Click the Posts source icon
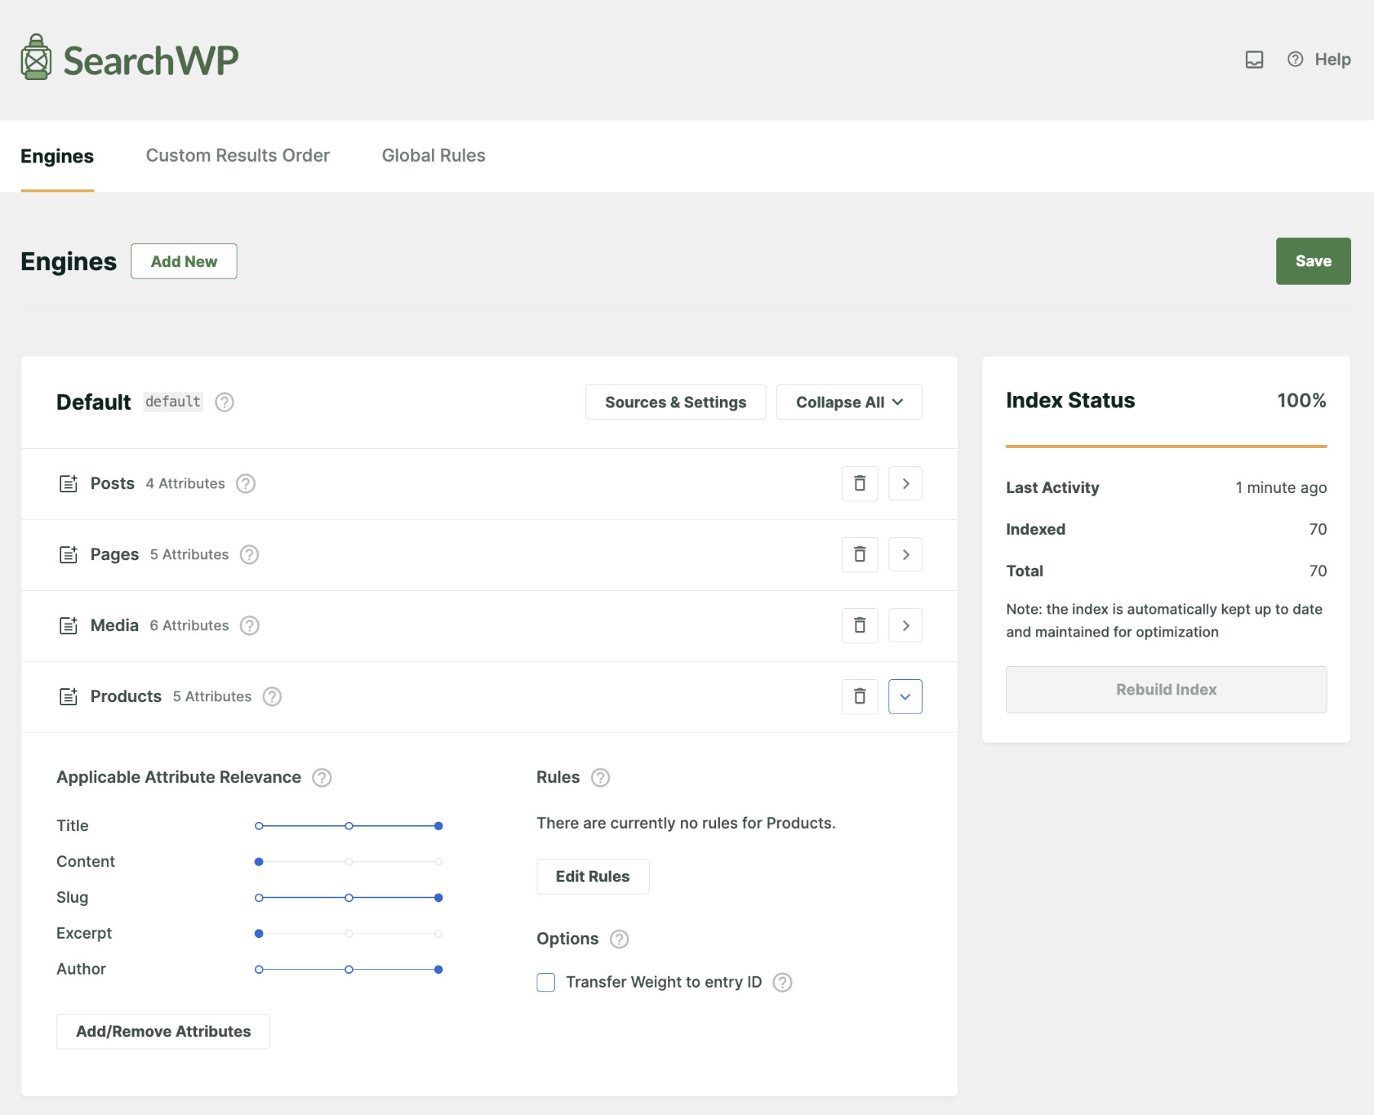Viewport: 1374px width, 1115px height. coord(69,484)
